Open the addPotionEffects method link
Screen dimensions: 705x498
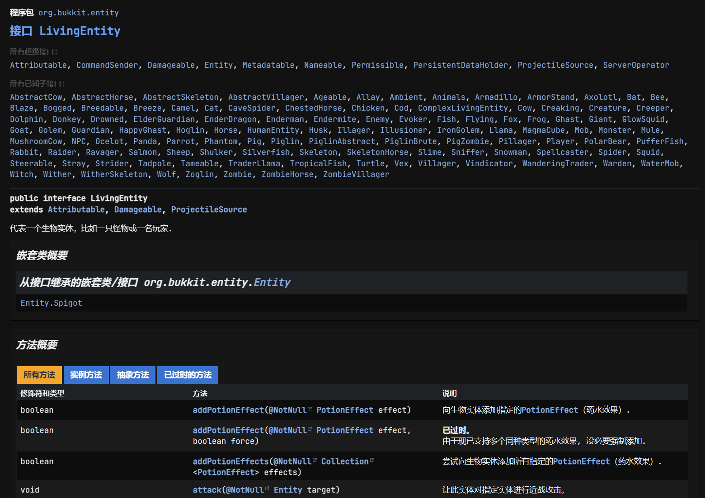click(230, 461)
